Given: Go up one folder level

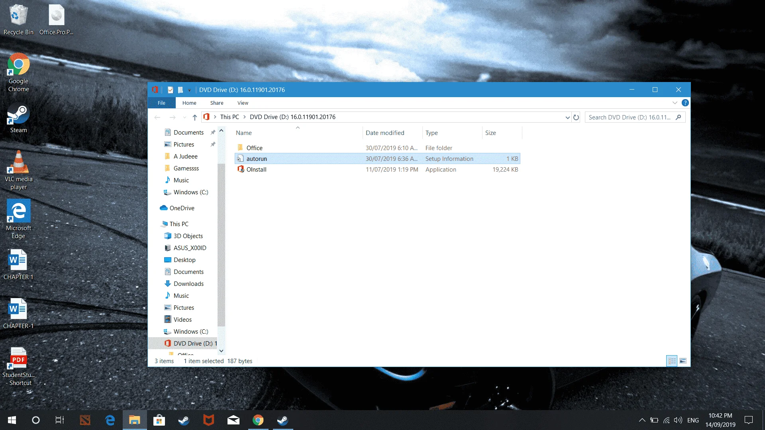Looking at the screenshot, I should (x=194, y=117).
